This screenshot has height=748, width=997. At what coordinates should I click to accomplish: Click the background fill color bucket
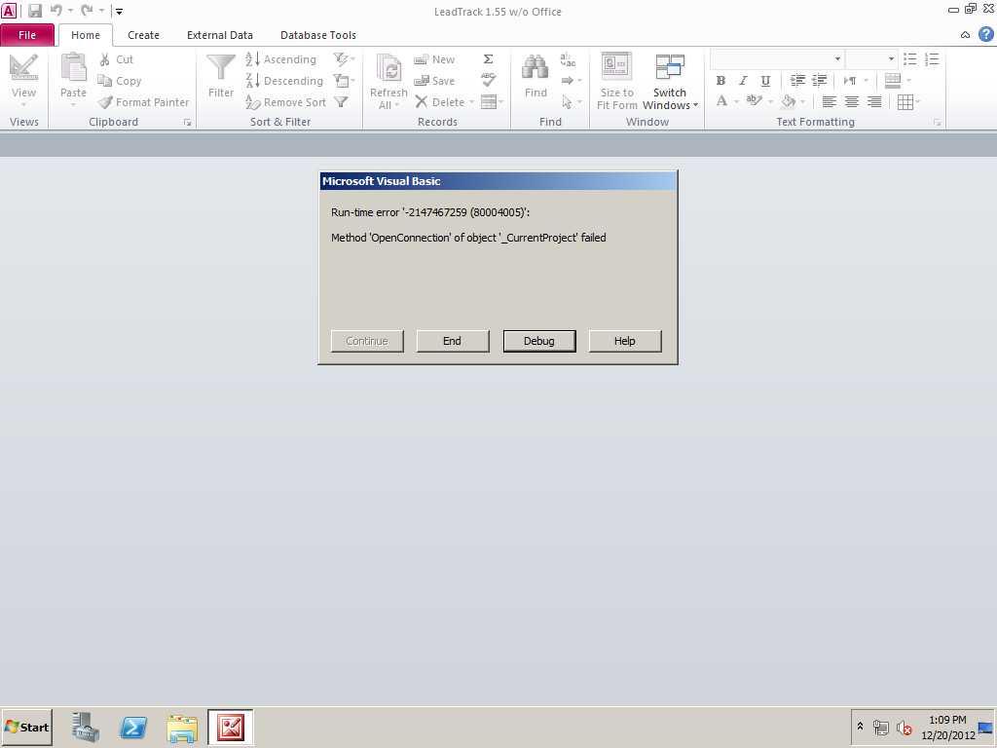tap(789, 101)
